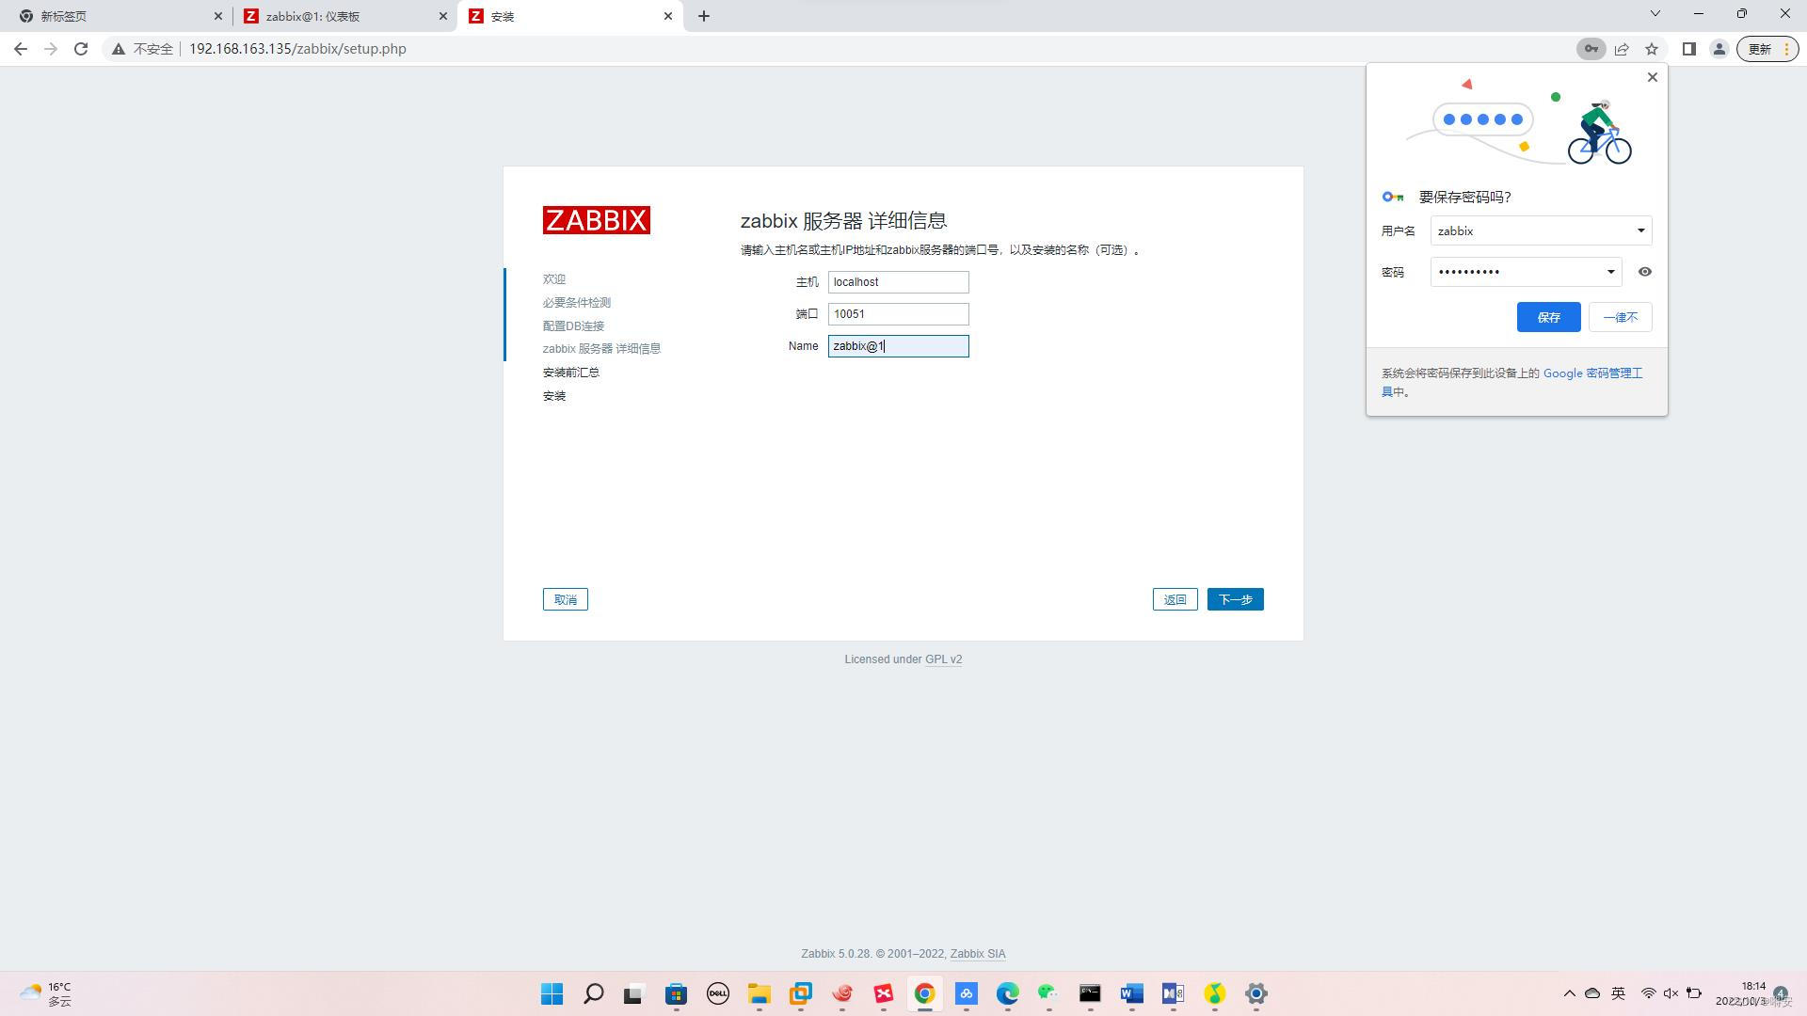Close the 新标签页 tab
Image resolution: width=1807 pixels, height=1016 pixels.
pyautogui.click(x=218, y=16)
